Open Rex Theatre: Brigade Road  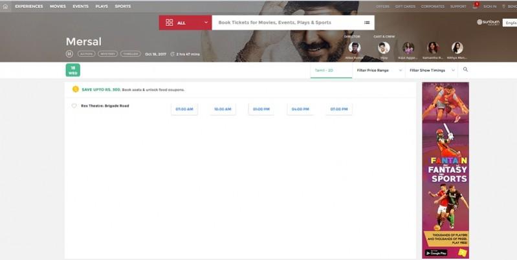(105, 106)
